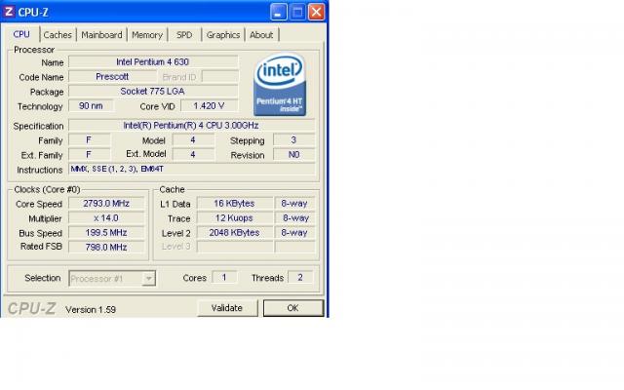The width and height of the screenshot is (624, 390).
Task: Click the Instructions field listing MMX, SSE
Action: [x=192, y=169]
